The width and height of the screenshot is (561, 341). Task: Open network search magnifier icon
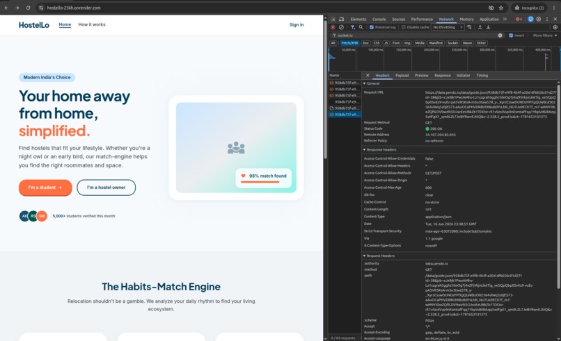pos(361,27)
